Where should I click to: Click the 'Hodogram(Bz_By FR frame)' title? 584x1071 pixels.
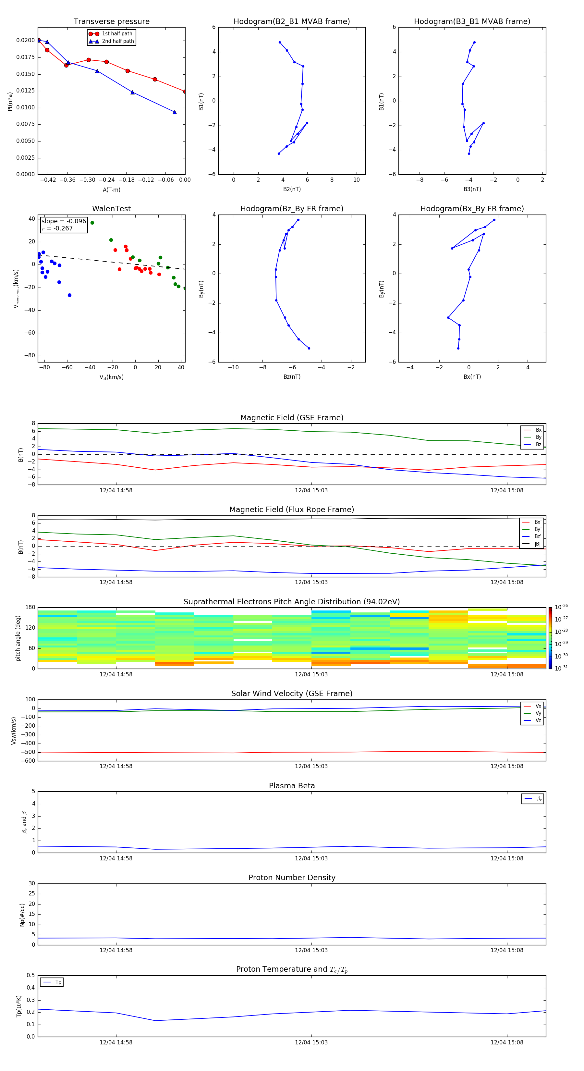(x=292, y=209)
